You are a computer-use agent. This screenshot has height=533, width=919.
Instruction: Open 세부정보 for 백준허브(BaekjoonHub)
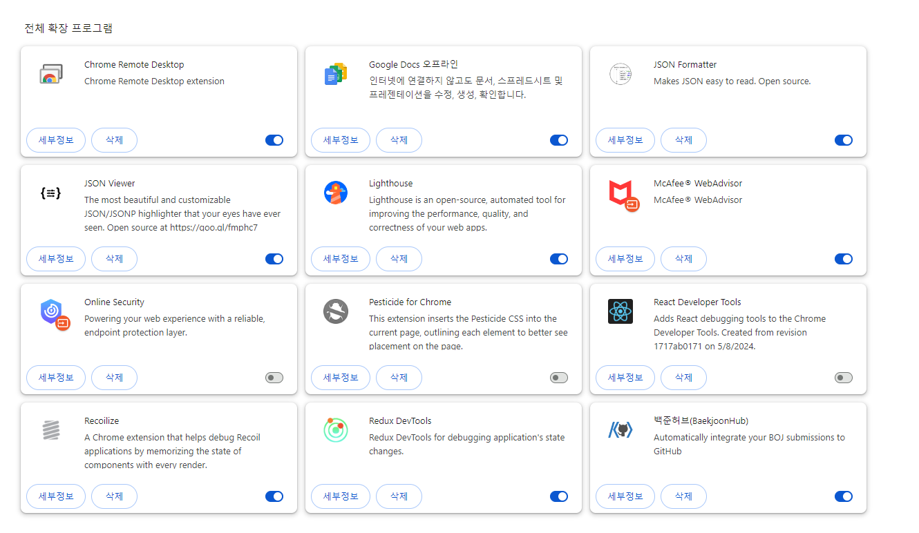pyautogui.click(x=625, y=496)
